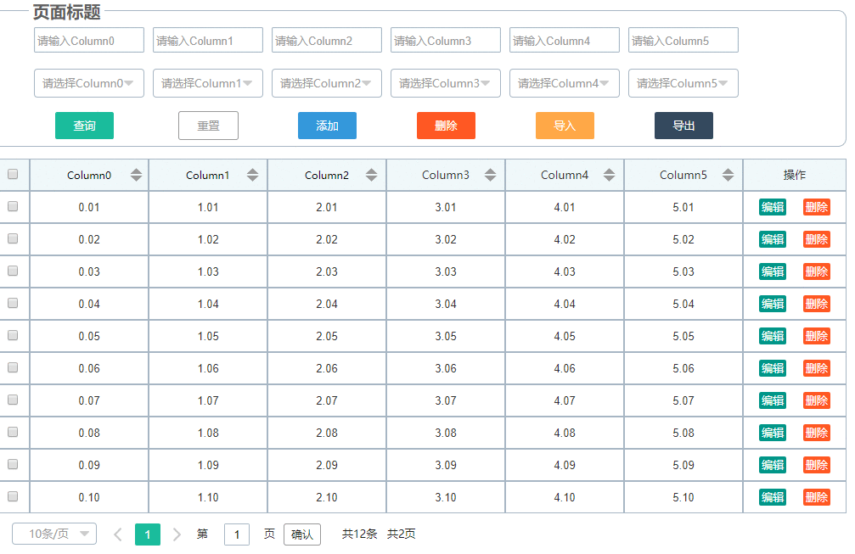Screen dimensions: 855x554
Task: Edit the row with 5.02
Action: point(773,239)
